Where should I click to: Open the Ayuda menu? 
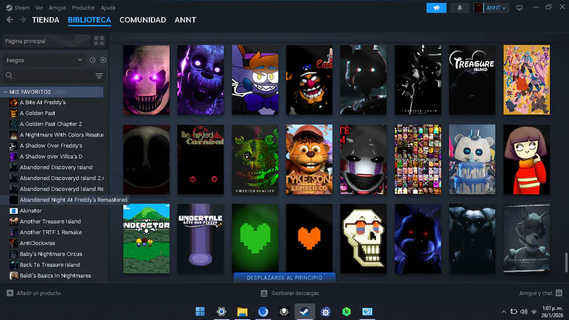click(107, 8)
